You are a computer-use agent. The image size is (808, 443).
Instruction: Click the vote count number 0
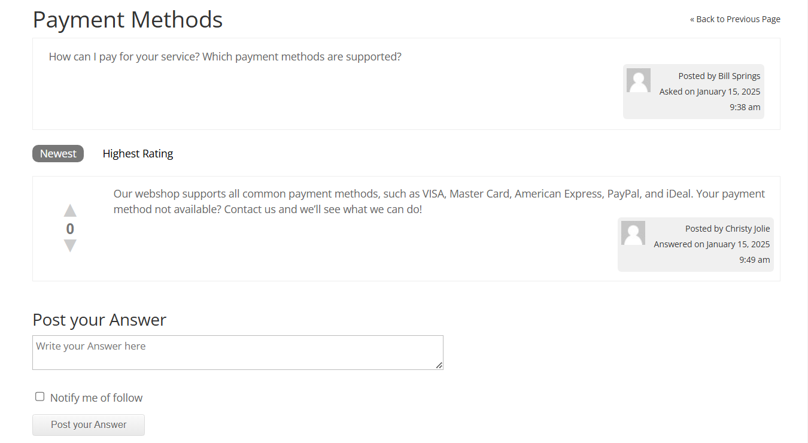click(70, 229)
